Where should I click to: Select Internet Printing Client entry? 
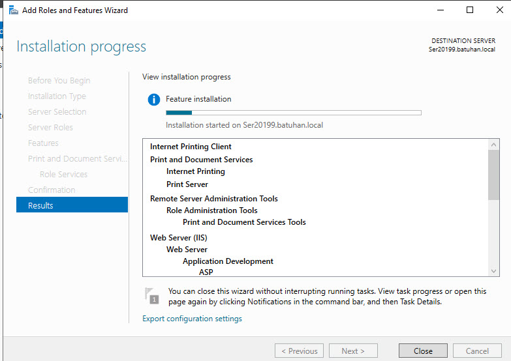click(x=191, y=147)
